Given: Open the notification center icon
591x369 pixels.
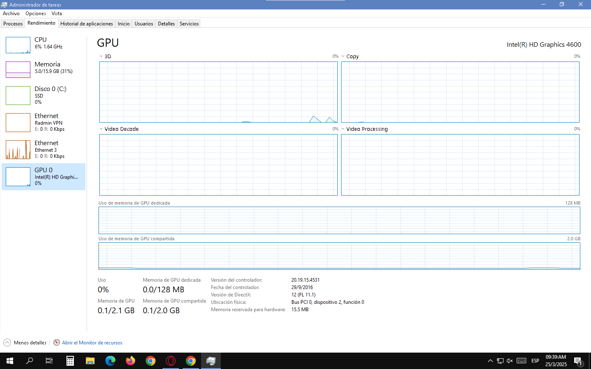Looking at the screenshot, I should click(578, 361).
